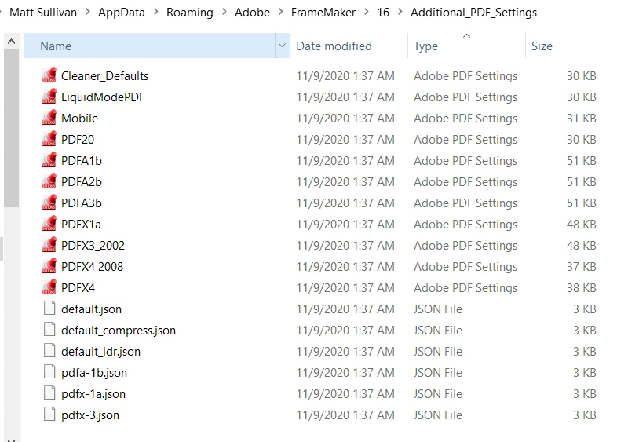Click the scroll up arrow of the sidebar
The width and height of the screenshot is (617, 442).
12,42
